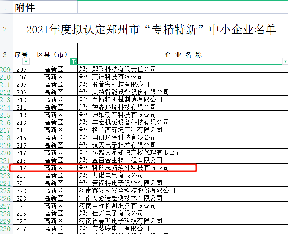Open the active 区县（市） filter button

[x=74, y=61]
